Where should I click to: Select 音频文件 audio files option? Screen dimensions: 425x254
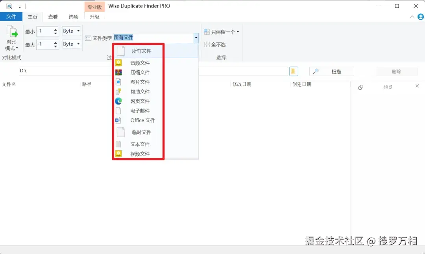[x=156, y=63]
